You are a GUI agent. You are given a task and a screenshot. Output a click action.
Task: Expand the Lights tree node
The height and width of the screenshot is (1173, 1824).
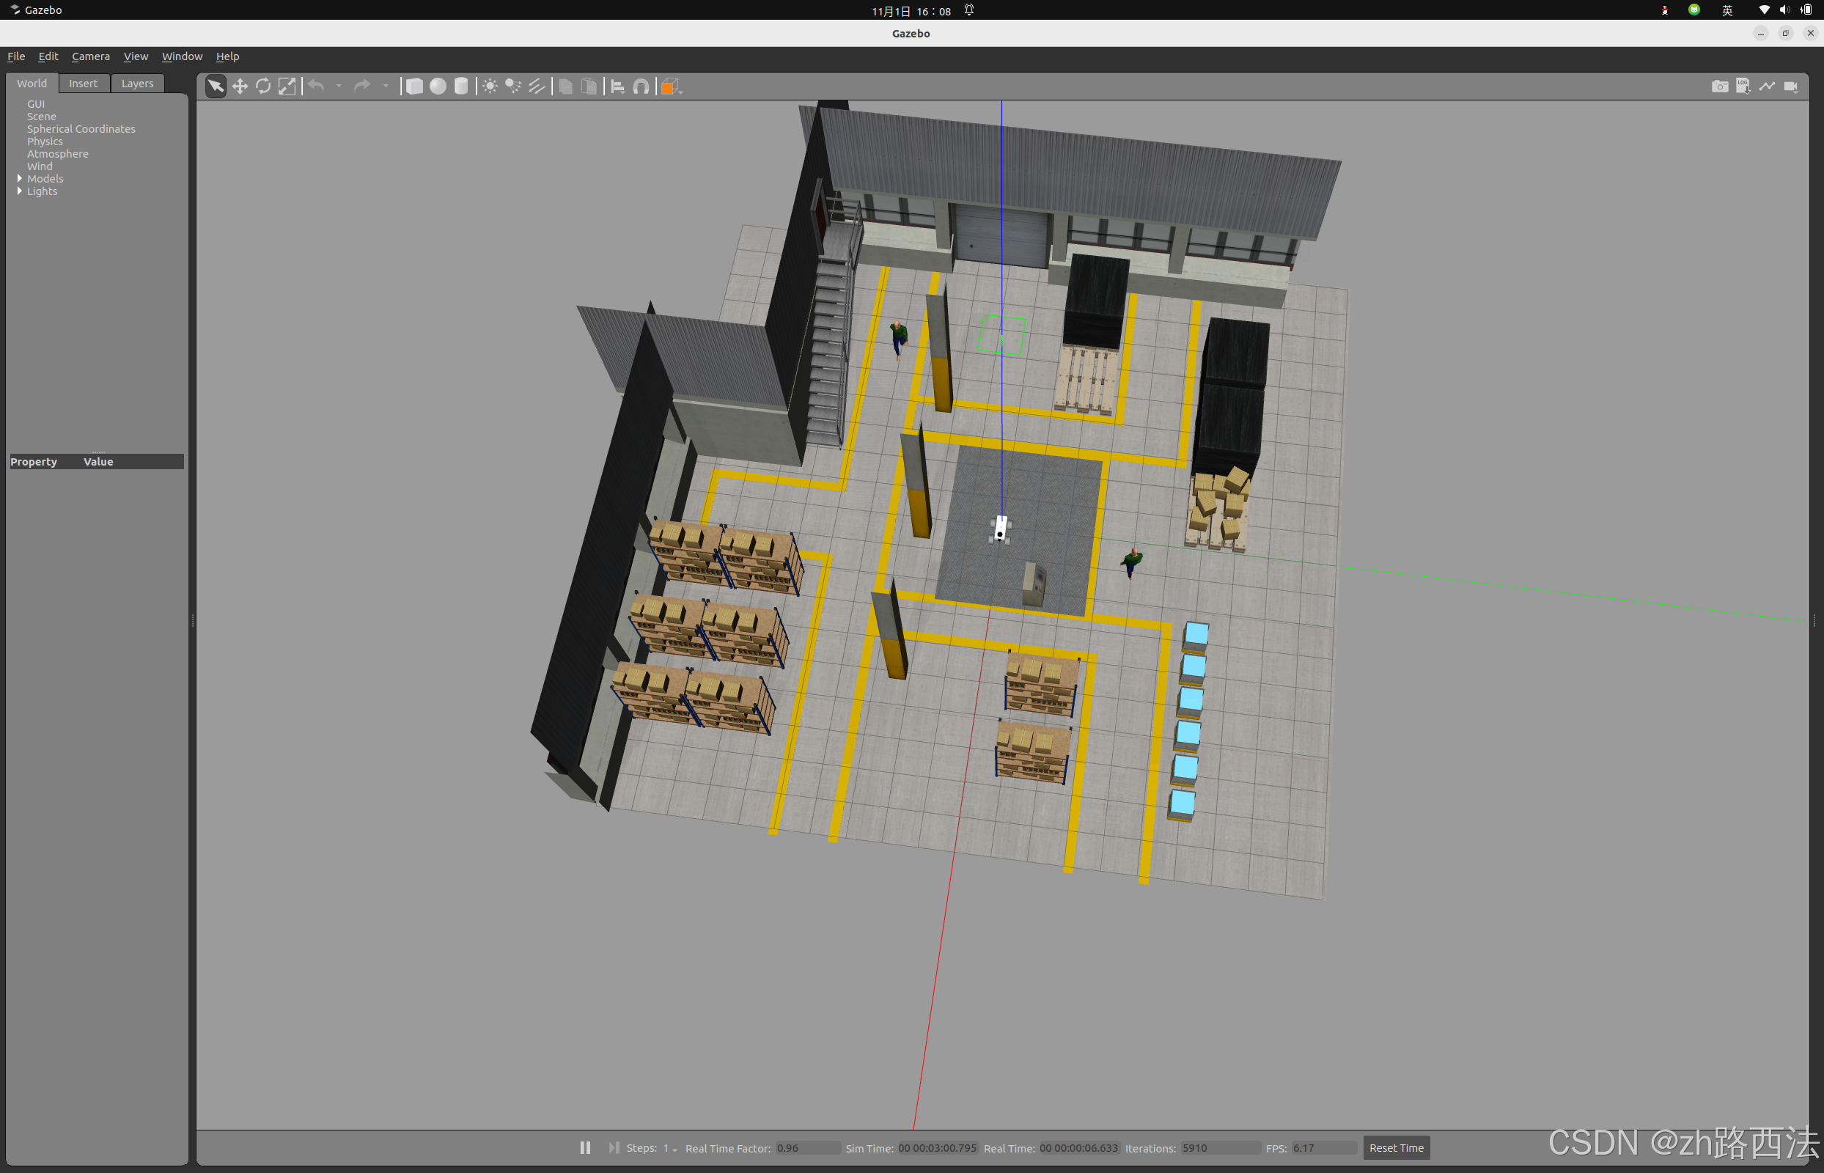[20, 191]
